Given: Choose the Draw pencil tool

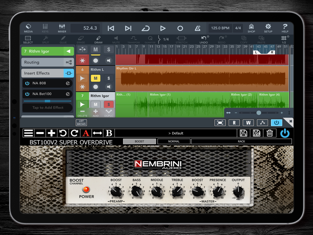Looking at the screenshot, I should click(98, 39).
